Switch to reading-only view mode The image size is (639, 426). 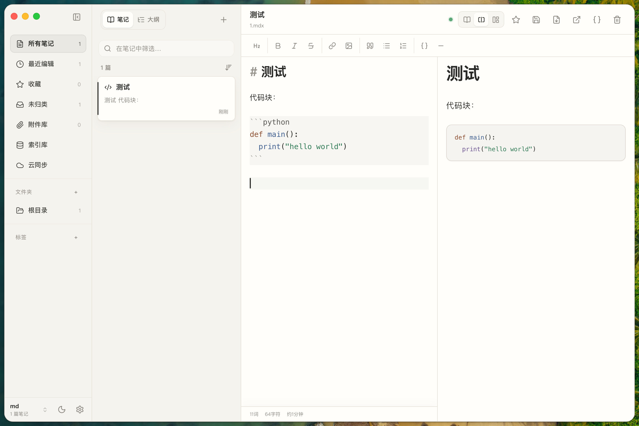tap(467, 20)
